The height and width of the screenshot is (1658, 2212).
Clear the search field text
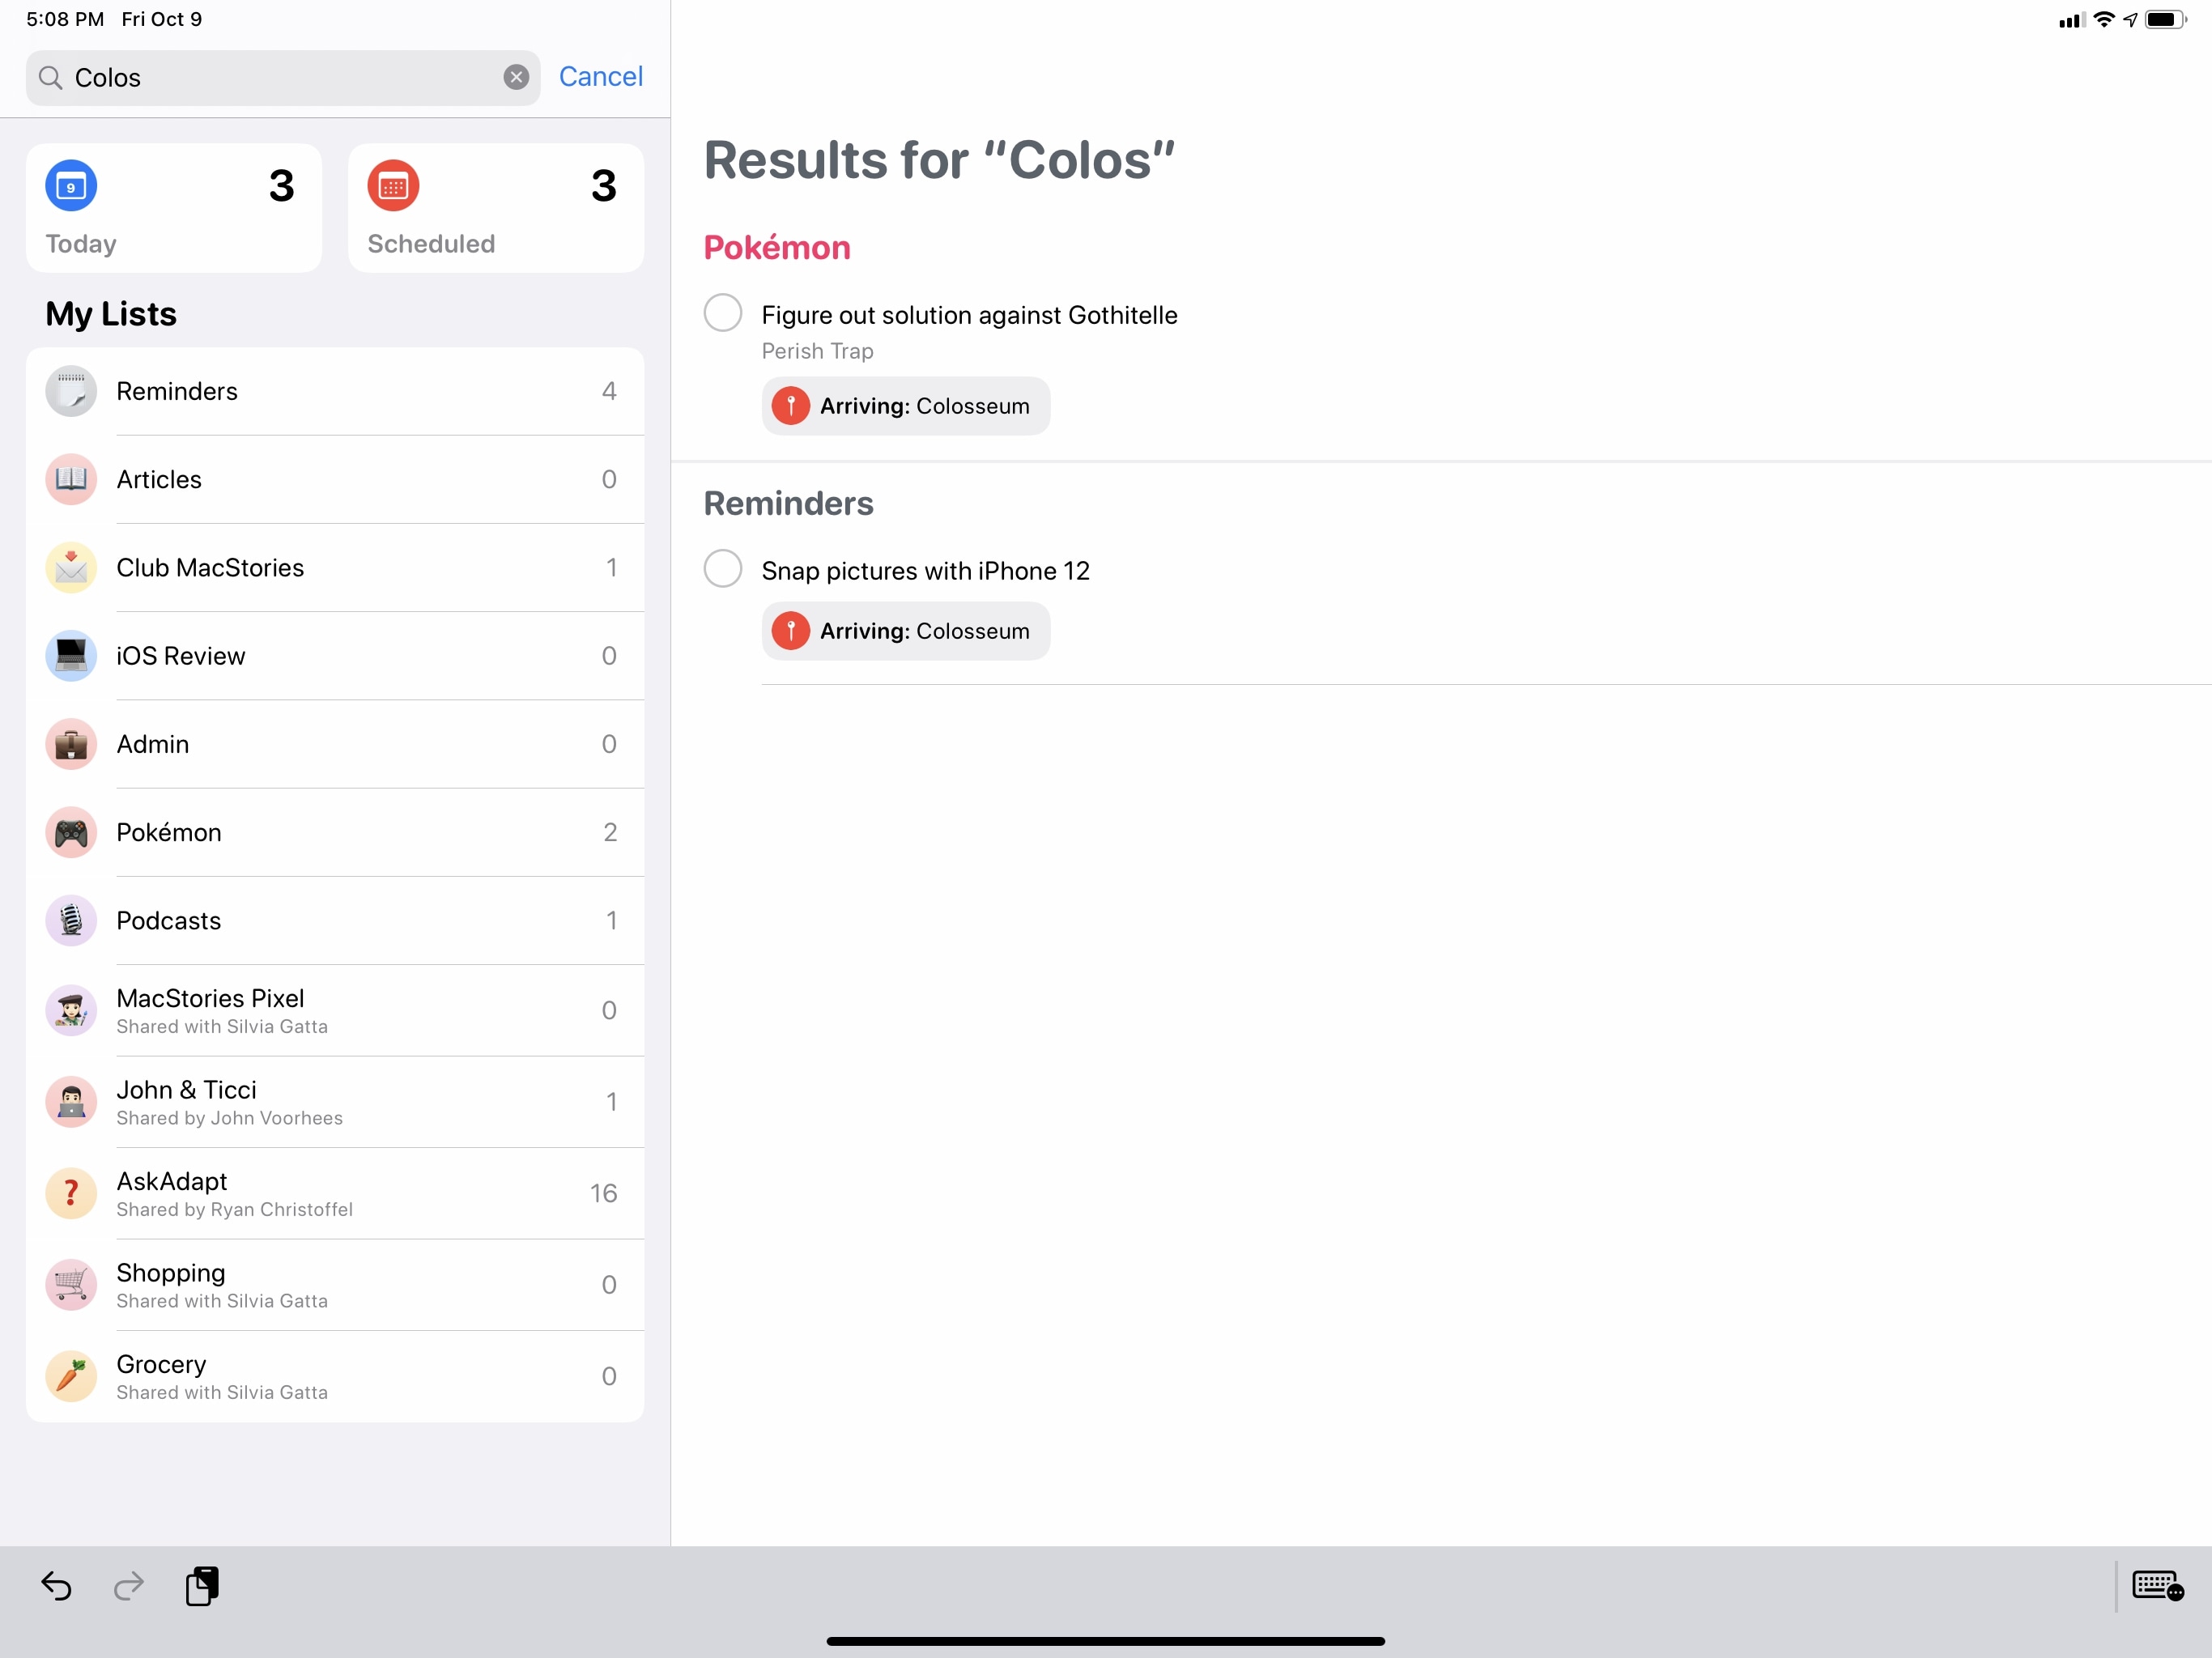point(516,78)
